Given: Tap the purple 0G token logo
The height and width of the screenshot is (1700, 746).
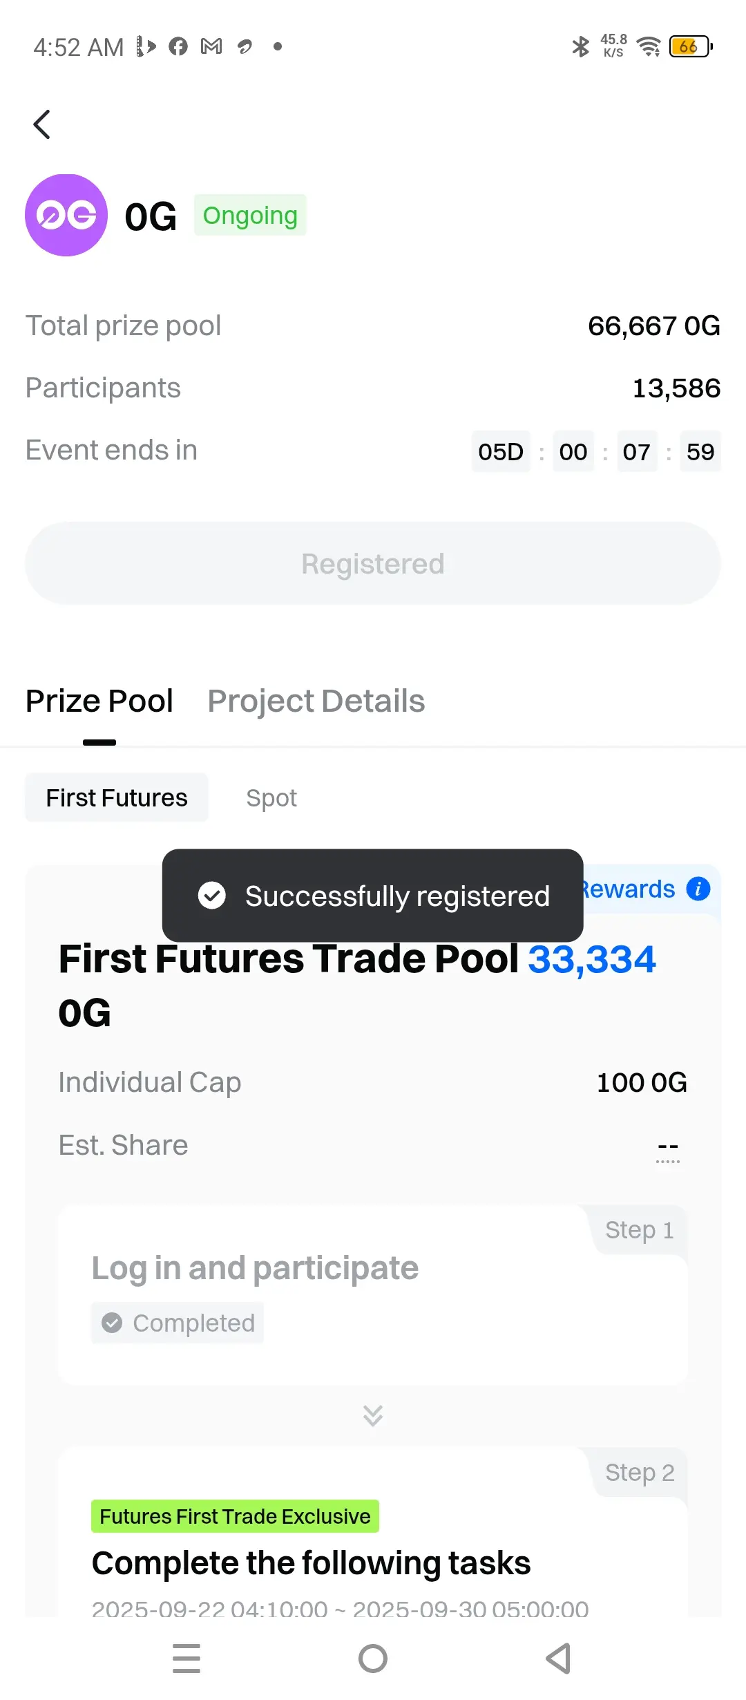Looking at the screenshot, I should pos(66,215).
